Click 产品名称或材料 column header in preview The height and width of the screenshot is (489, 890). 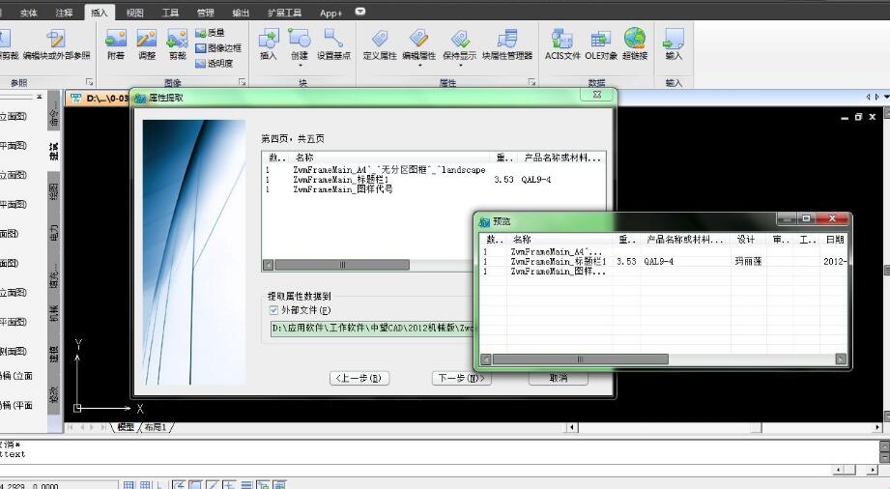pyautogui.click(x=686, y=240)
